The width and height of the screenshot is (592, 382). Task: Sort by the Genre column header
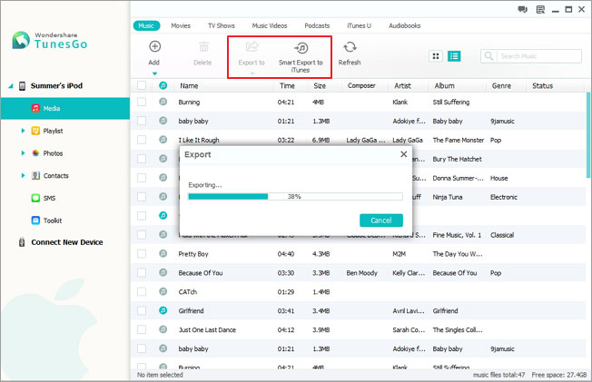coord(501,85)
